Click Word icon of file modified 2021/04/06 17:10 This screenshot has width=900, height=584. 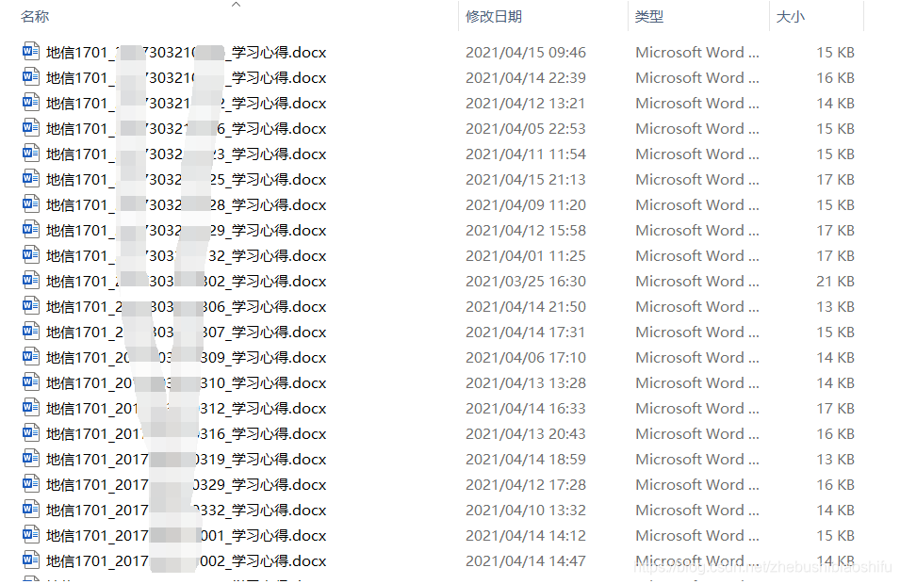tap(31, 356)
